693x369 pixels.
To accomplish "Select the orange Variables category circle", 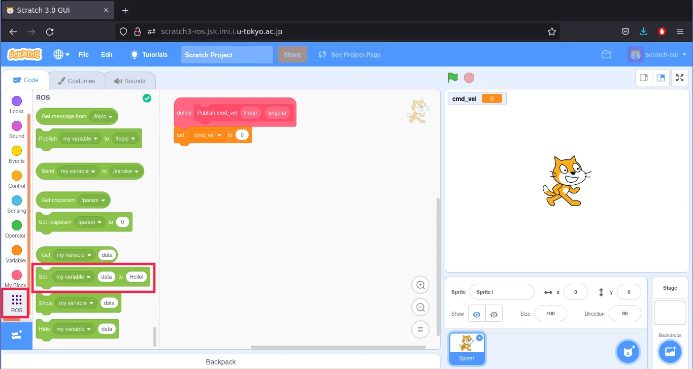I will point(17,250).
